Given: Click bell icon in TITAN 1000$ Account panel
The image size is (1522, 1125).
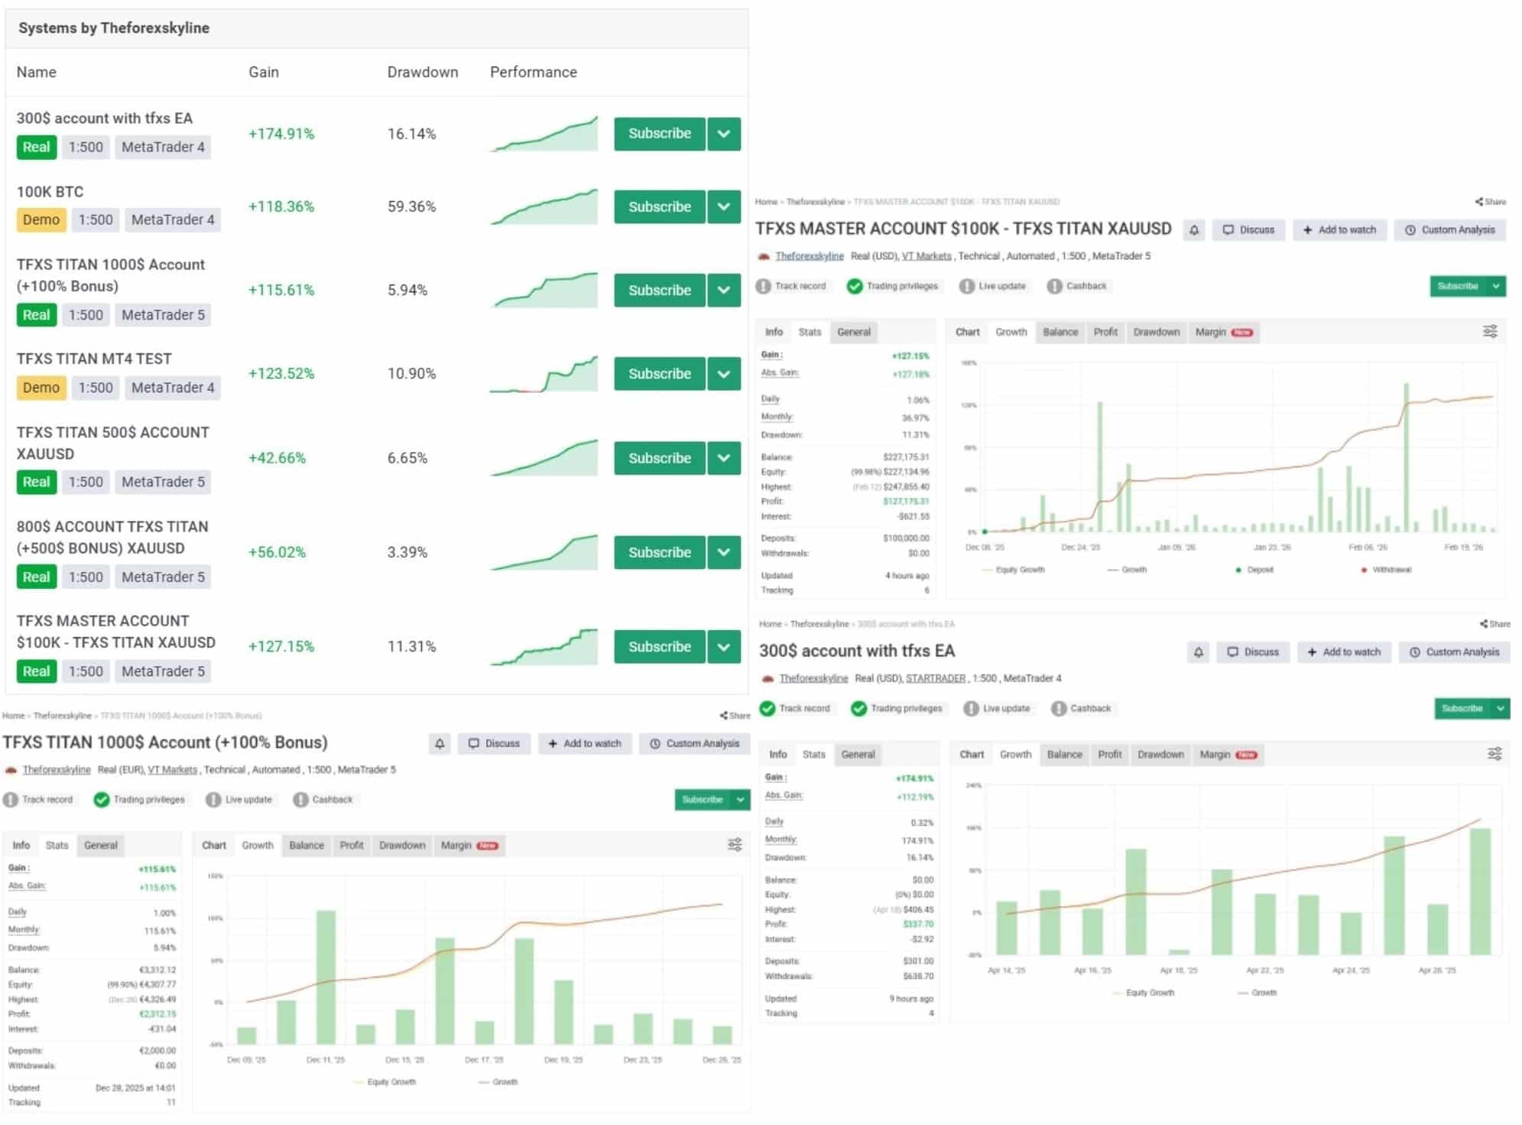Looking at the screenshot, I should tap(439, 743).
